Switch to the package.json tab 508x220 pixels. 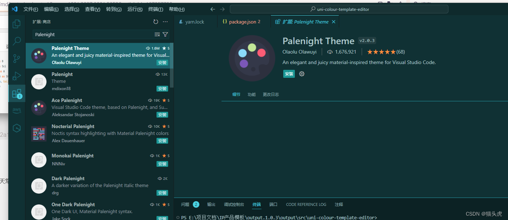pyautogui.click(x=242, y=21)
